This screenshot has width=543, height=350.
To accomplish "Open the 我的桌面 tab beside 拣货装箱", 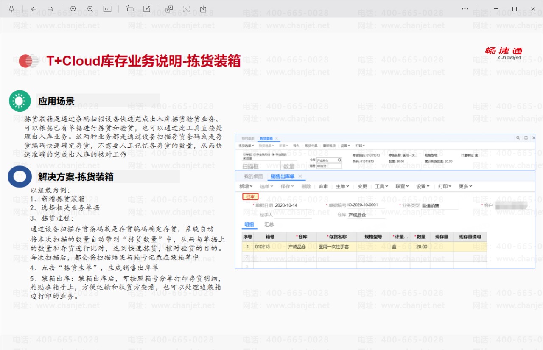I will click(x=248, y=139).
